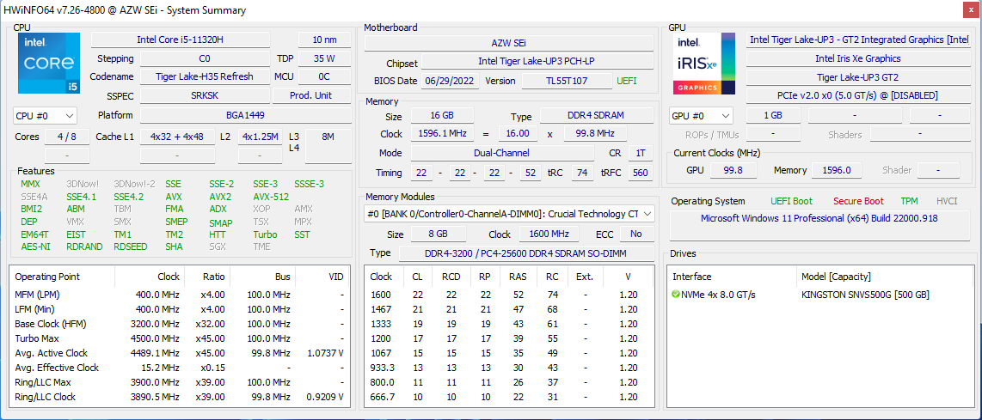This screenshot has width=982, height=420.
Task: Click the BGA1449 platform field
Action: pos(244,115)
